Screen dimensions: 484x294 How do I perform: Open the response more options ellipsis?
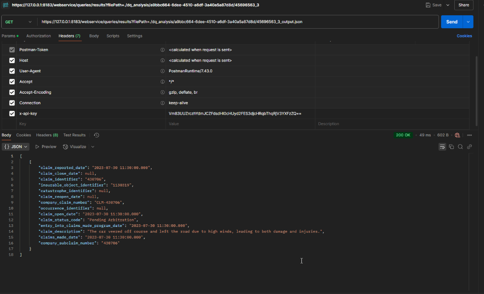click(469, 135)
